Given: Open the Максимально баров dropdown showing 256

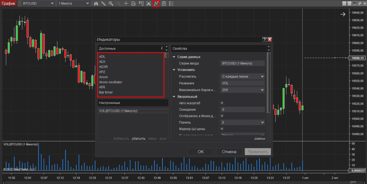Looking at the screenshot, I should click(243, 90).
